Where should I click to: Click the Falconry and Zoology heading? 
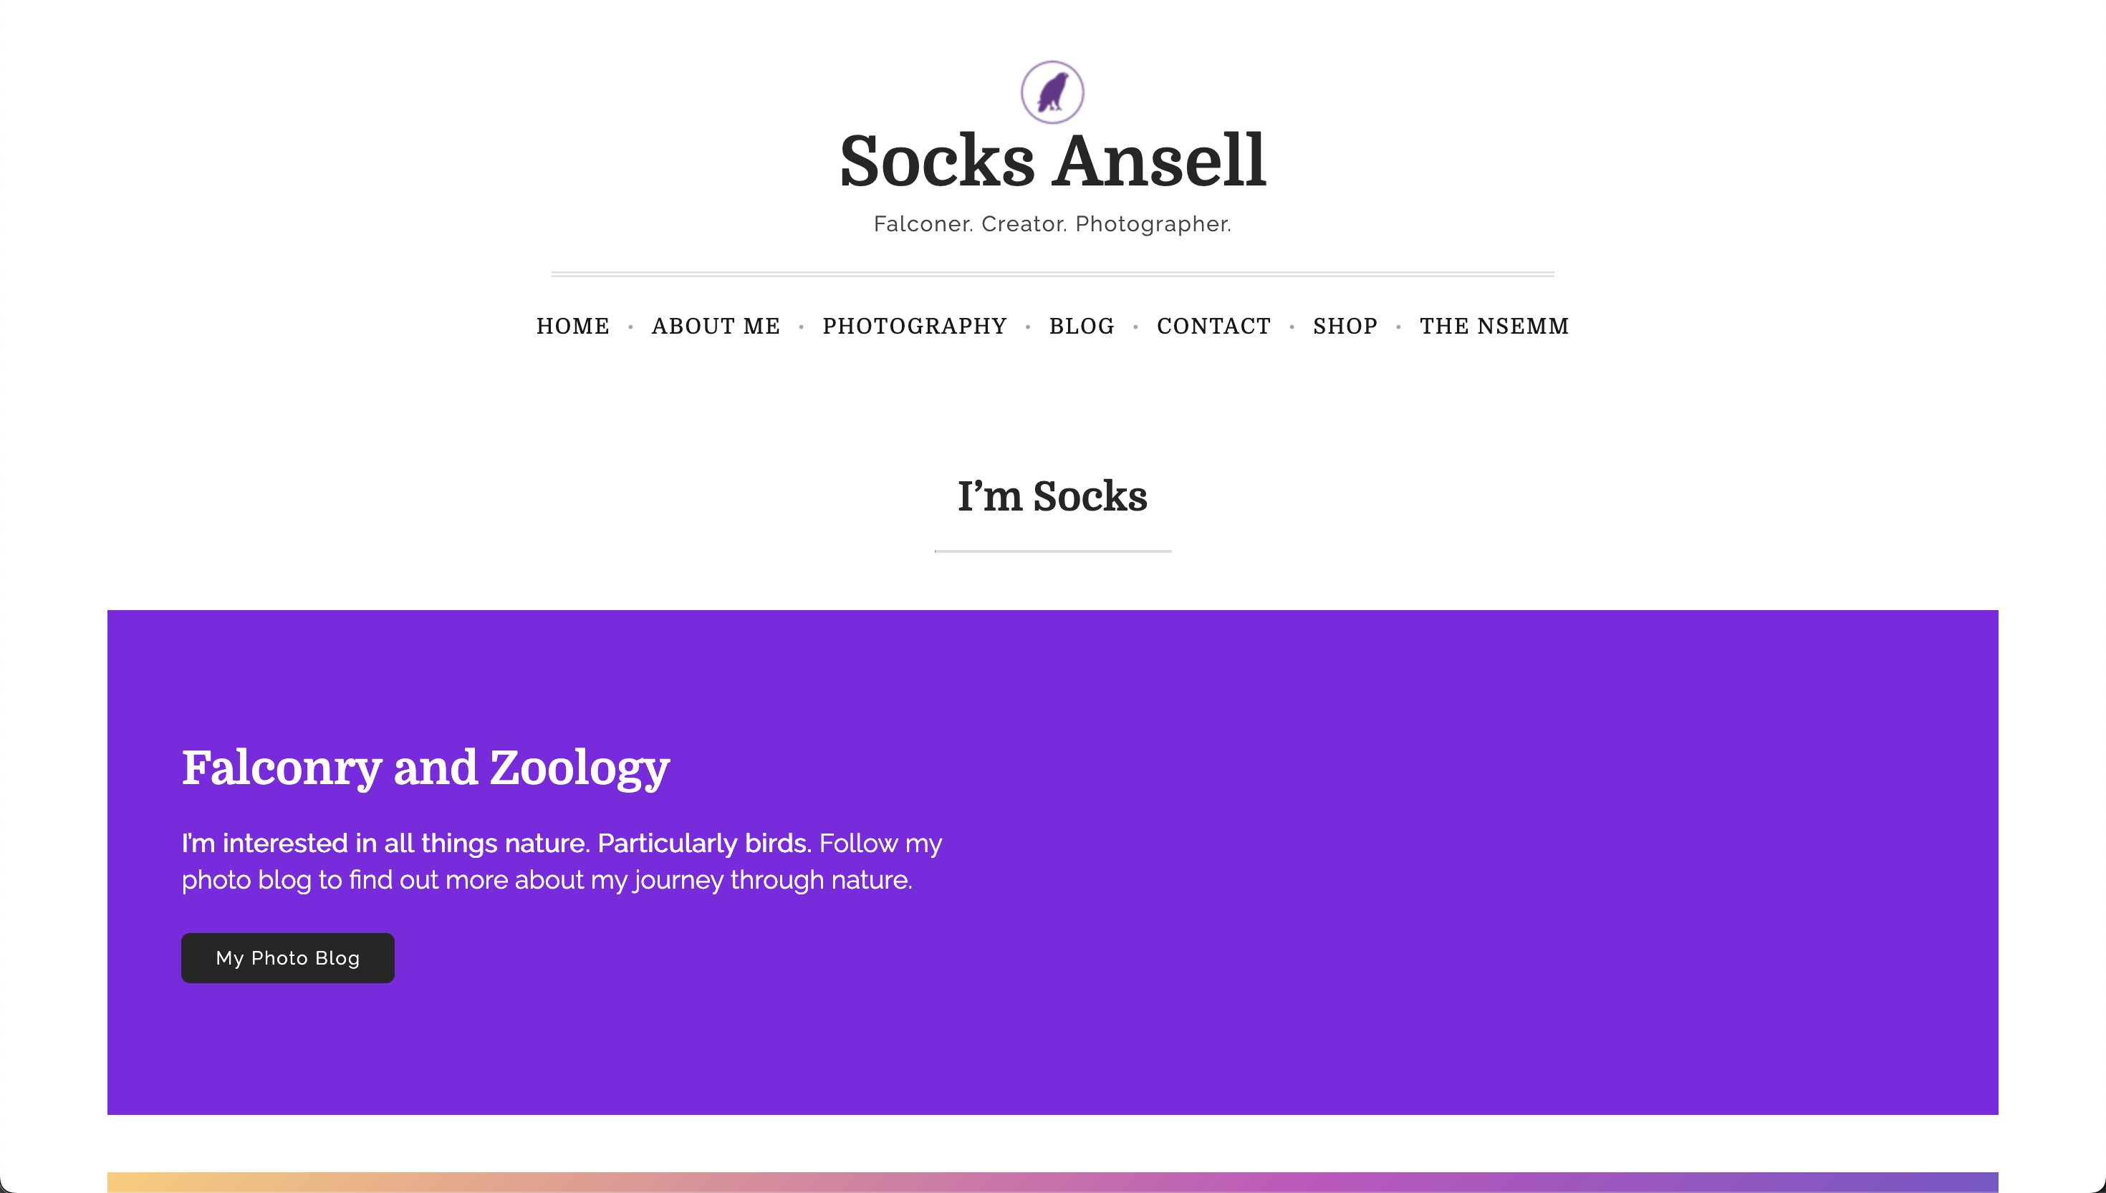click(425, 768)
